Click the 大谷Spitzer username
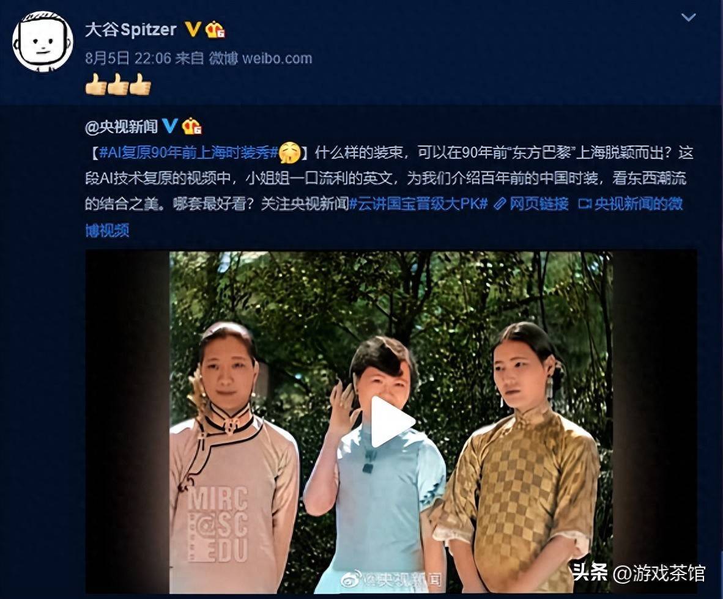The height and width of the screenshot is (599, 723). click(x=130, y=30)
